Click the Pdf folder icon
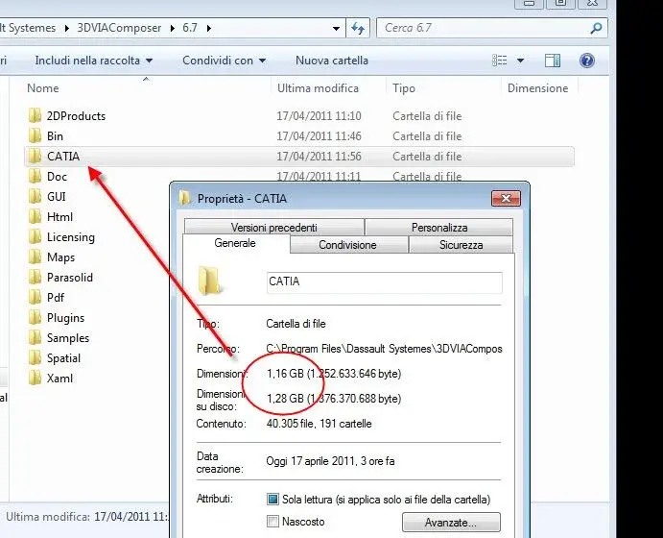Image resolution: width=663 pixels, height=538 pixels. click(36, 298)
